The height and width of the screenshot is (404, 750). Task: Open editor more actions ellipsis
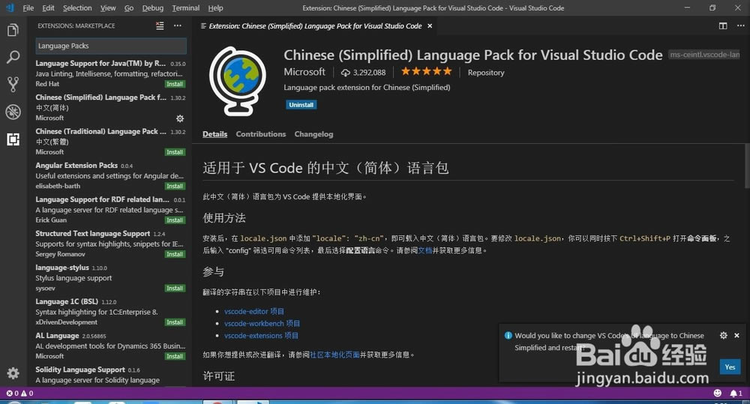coord(740,25)
